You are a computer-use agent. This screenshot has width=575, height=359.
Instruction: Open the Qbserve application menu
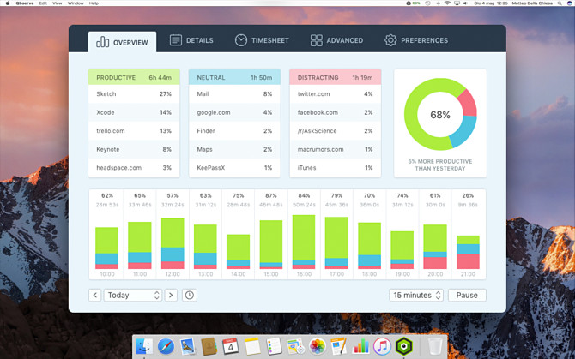coord(25,3)
